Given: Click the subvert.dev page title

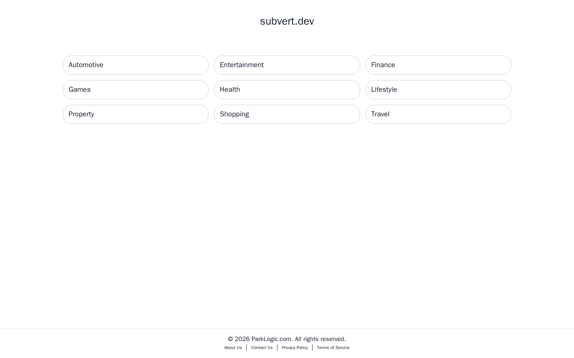Looking at the screenshot, I should 287,21.
